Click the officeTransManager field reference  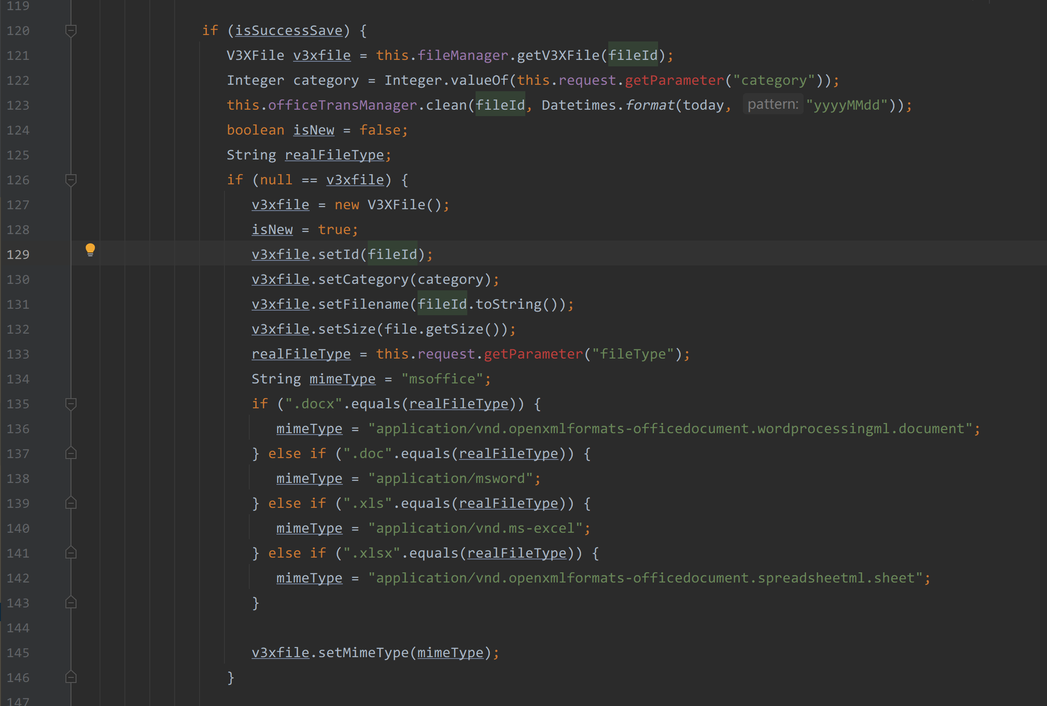pos(342,106)
